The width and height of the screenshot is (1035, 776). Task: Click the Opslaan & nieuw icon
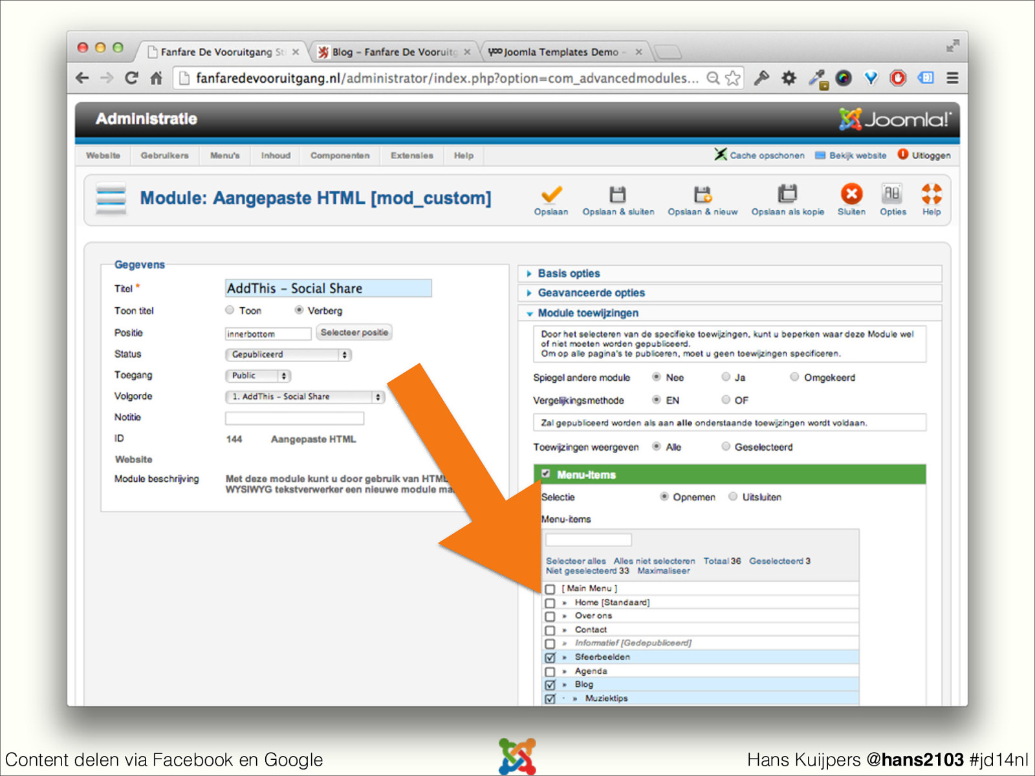703,194
